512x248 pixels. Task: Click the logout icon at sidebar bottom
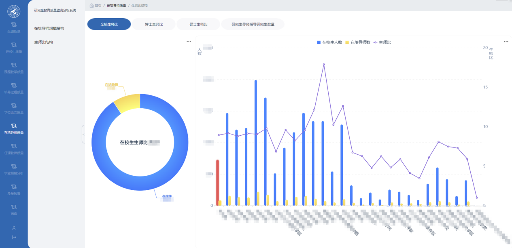14,237
